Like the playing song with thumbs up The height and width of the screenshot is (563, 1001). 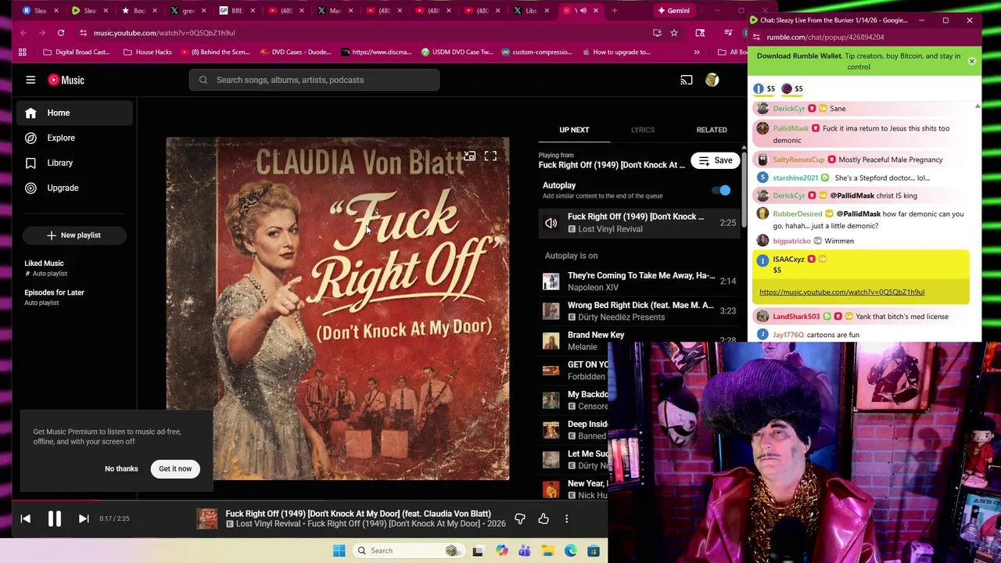coord(544,518)
